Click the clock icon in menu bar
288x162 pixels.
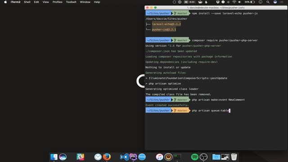(261, 2)
